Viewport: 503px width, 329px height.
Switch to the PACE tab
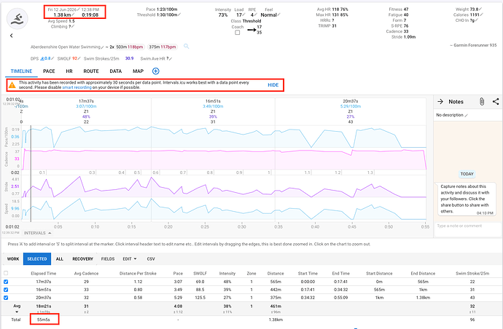click(49, 71)
